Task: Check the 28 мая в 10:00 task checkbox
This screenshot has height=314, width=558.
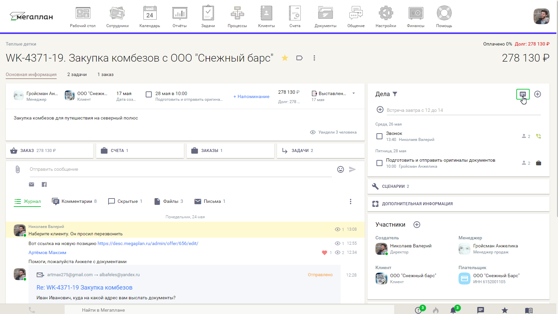Action: coord(149,94)
